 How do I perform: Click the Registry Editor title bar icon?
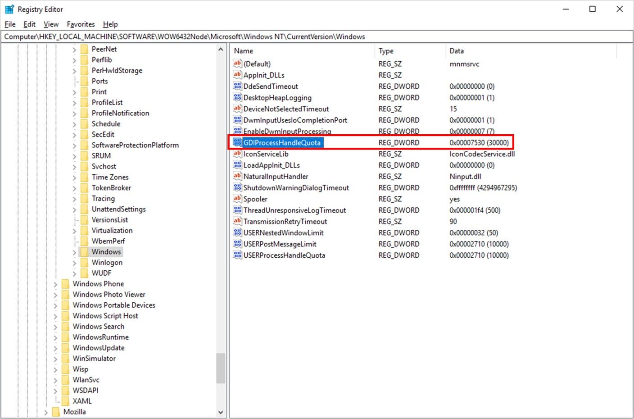pos(9,9)
